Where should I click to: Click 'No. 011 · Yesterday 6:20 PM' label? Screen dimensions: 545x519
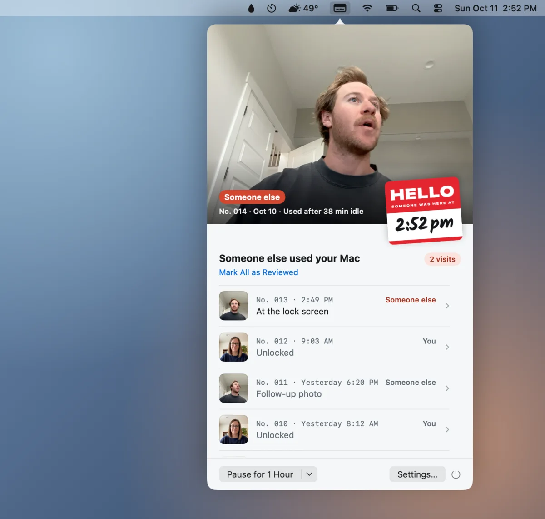tap(317, 383)
